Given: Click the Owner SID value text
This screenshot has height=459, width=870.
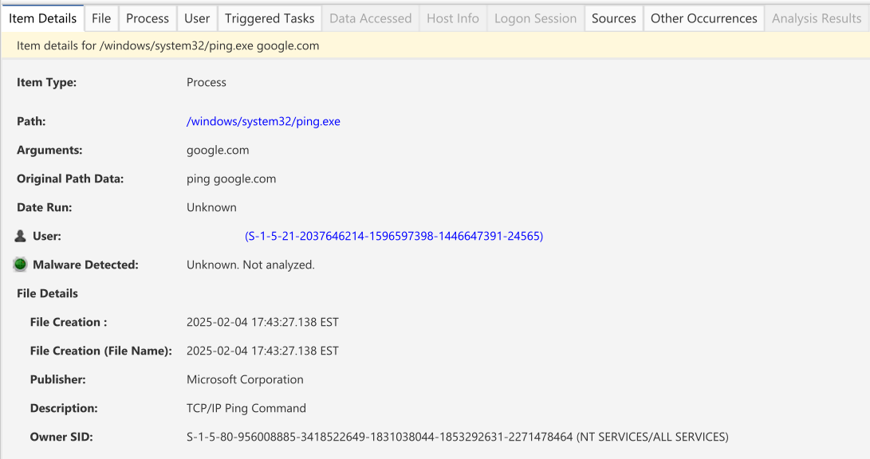Looking at the screenshot, I should pos(457,437).
